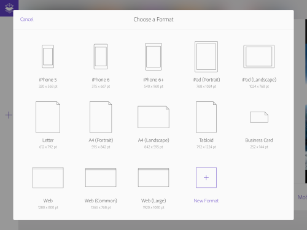Click the iPhone 5 label text
Image resolution: width=307 pixels, height=230 pixels.
(x=48, y=80)
